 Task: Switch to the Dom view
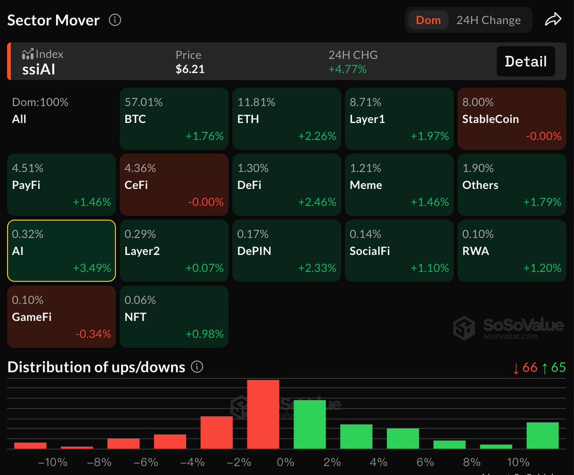[x=428, y=20]
